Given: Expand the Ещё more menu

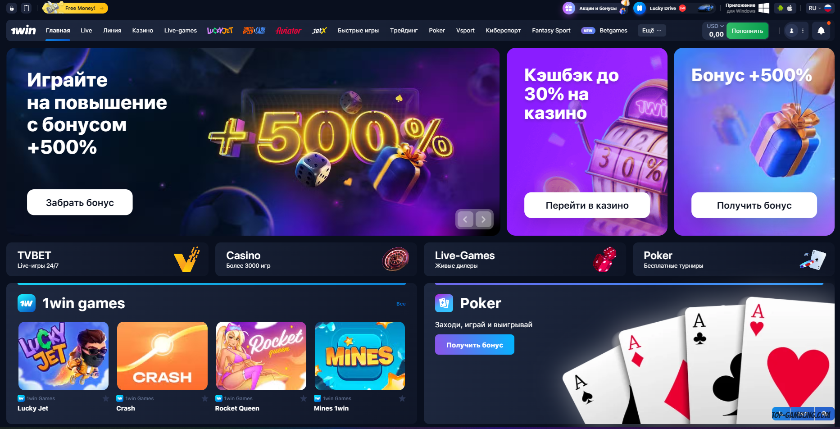Looking at the screenshot, I should click(652, 31).
